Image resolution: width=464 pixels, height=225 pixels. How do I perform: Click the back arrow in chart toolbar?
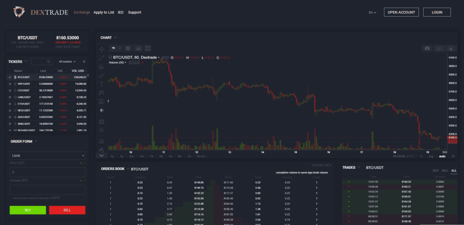(101, 110)
